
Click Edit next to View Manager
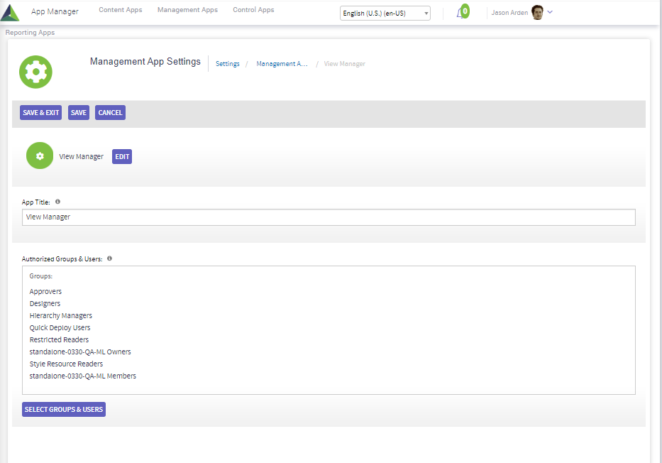pyautogui.click(x=122, y=157)
